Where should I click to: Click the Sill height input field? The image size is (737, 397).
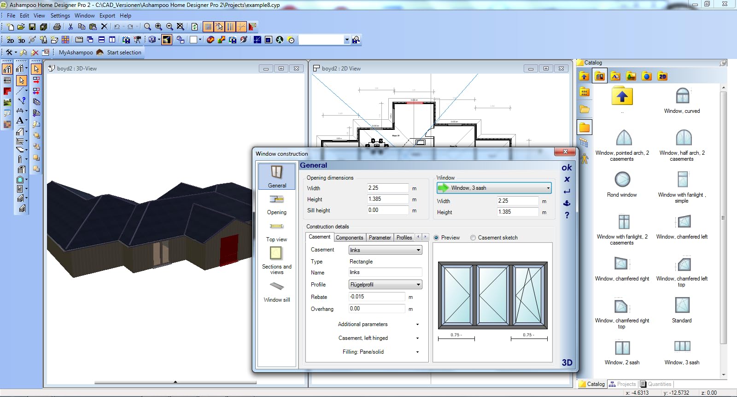point(387,210)
